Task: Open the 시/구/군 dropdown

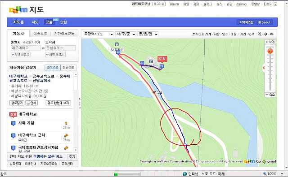Action: [x=126, y=34]
